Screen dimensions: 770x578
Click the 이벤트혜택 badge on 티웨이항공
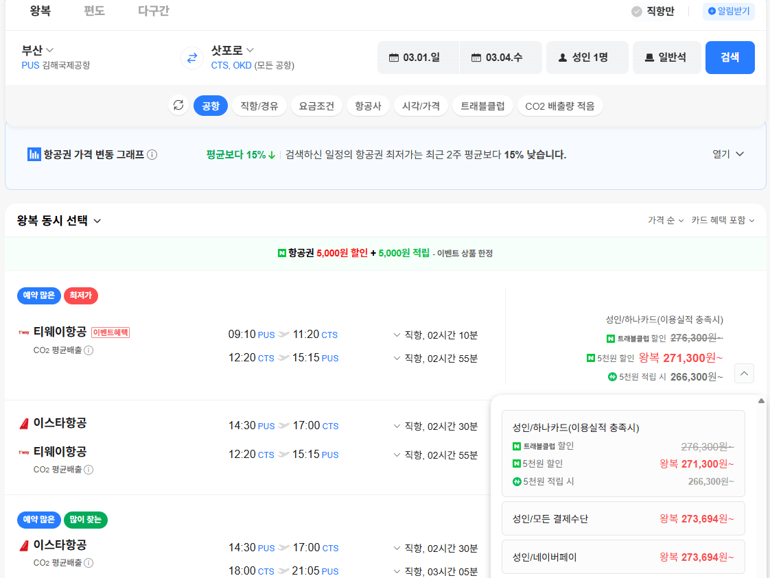point(110,332)
